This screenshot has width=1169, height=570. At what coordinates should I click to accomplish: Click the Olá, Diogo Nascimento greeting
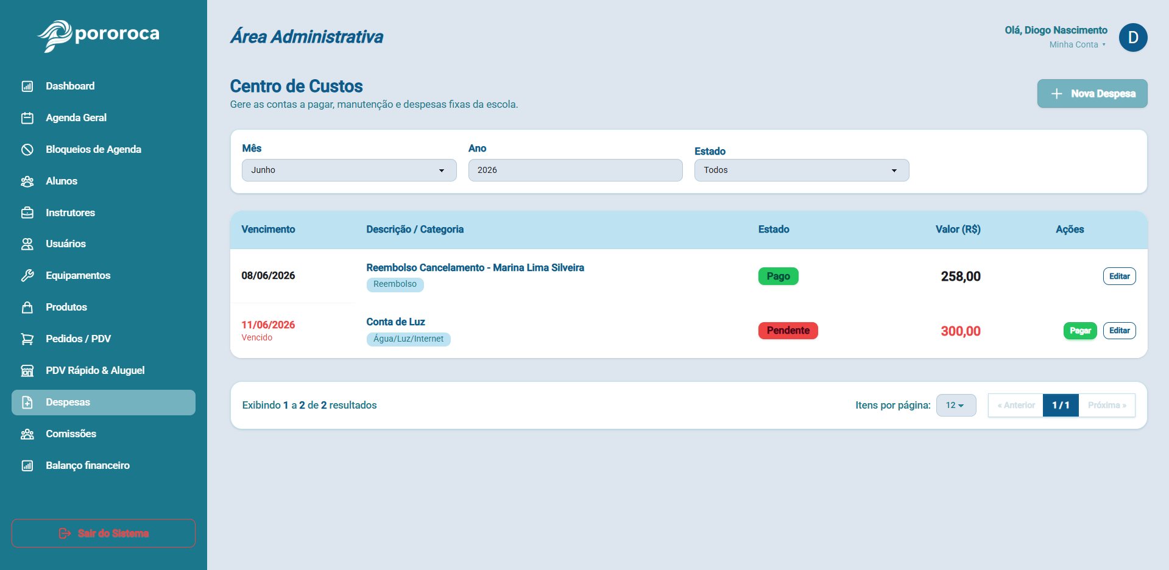click(1056, 30)
